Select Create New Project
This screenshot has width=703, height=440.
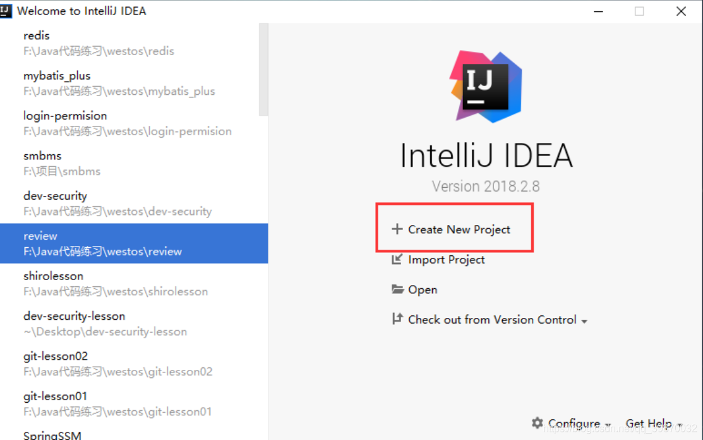point(459,229)
